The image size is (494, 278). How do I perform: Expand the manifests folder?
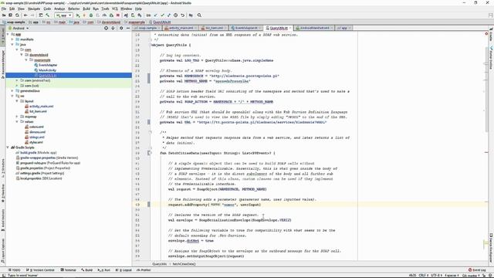(12, 39)
